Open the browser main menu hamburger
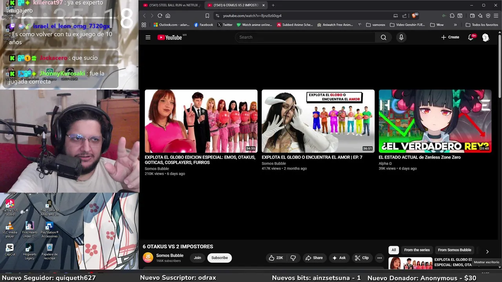The image size is (502, 282). tap(496, 16)
